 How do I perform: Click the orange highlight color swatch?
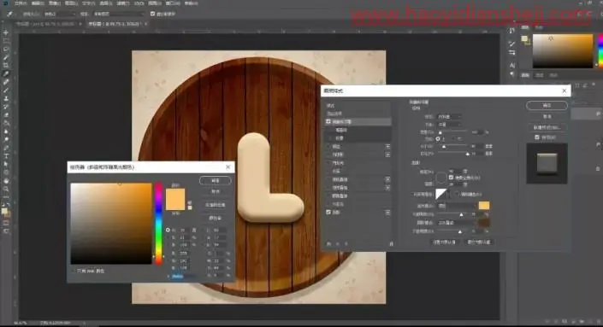point(484,205)
